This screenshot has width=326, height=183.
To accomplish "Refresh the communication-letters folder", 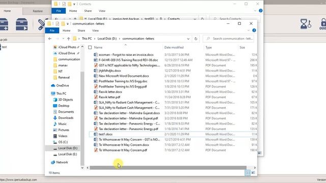I will point(196,39).
